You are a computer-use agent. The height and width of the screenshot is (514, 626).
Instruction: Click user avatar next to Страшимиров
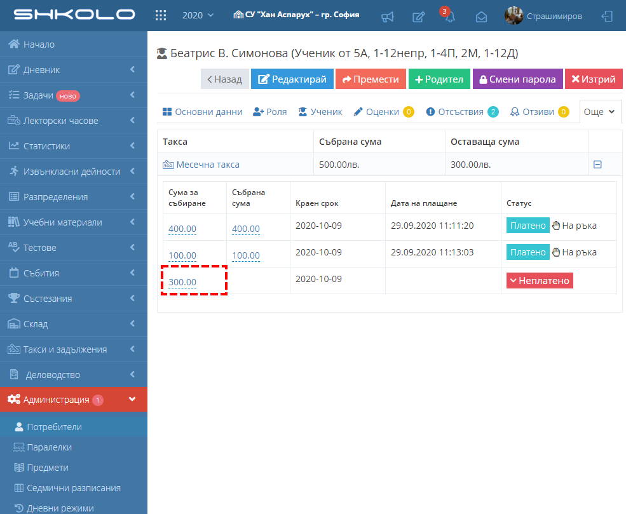[x=514, y=15]
